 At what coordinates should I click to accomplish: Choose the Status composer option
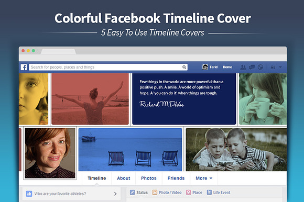142,193
